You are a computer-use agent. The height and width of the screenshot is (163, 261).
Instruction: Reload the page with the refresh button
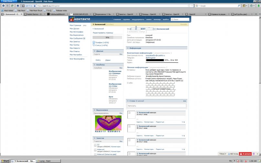tap(12, 6)
